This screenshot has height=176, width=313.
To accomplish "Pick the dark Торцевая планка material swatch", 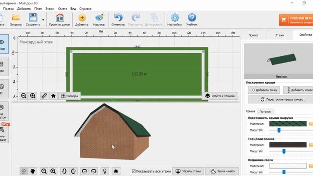I will tap(288, 145).
